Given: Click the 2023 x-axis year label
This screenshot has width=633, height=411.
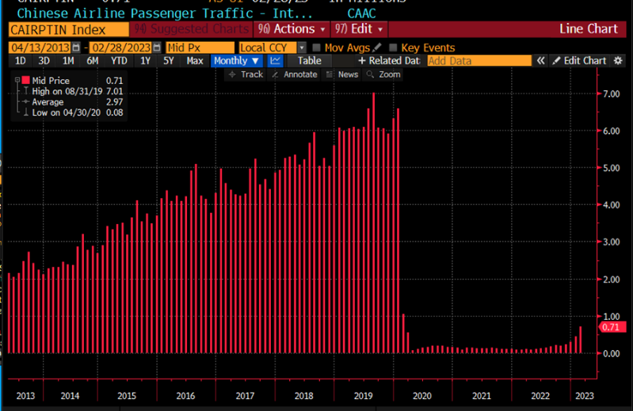Looking at the screenshot, I should tap(584, 396).
